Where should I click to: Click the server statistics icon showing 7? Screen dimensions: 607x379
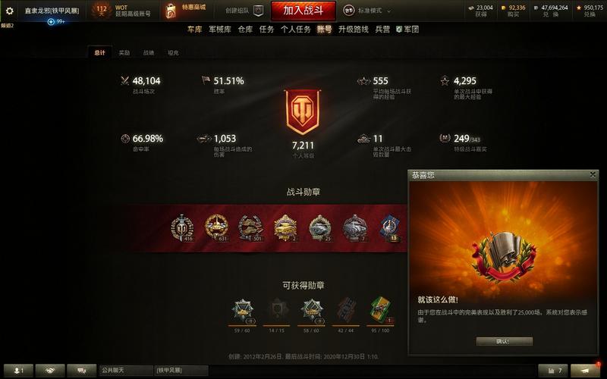click(553, 371)
